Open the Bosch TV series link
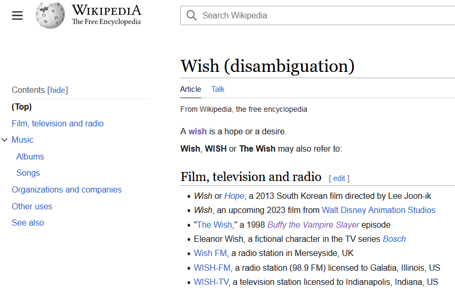 coord(394,239)
